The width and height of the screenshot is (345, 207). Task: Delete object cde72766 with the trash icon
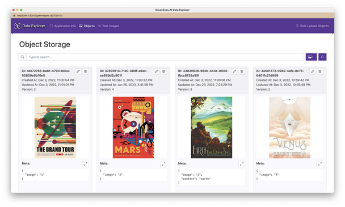coord(86,71)
